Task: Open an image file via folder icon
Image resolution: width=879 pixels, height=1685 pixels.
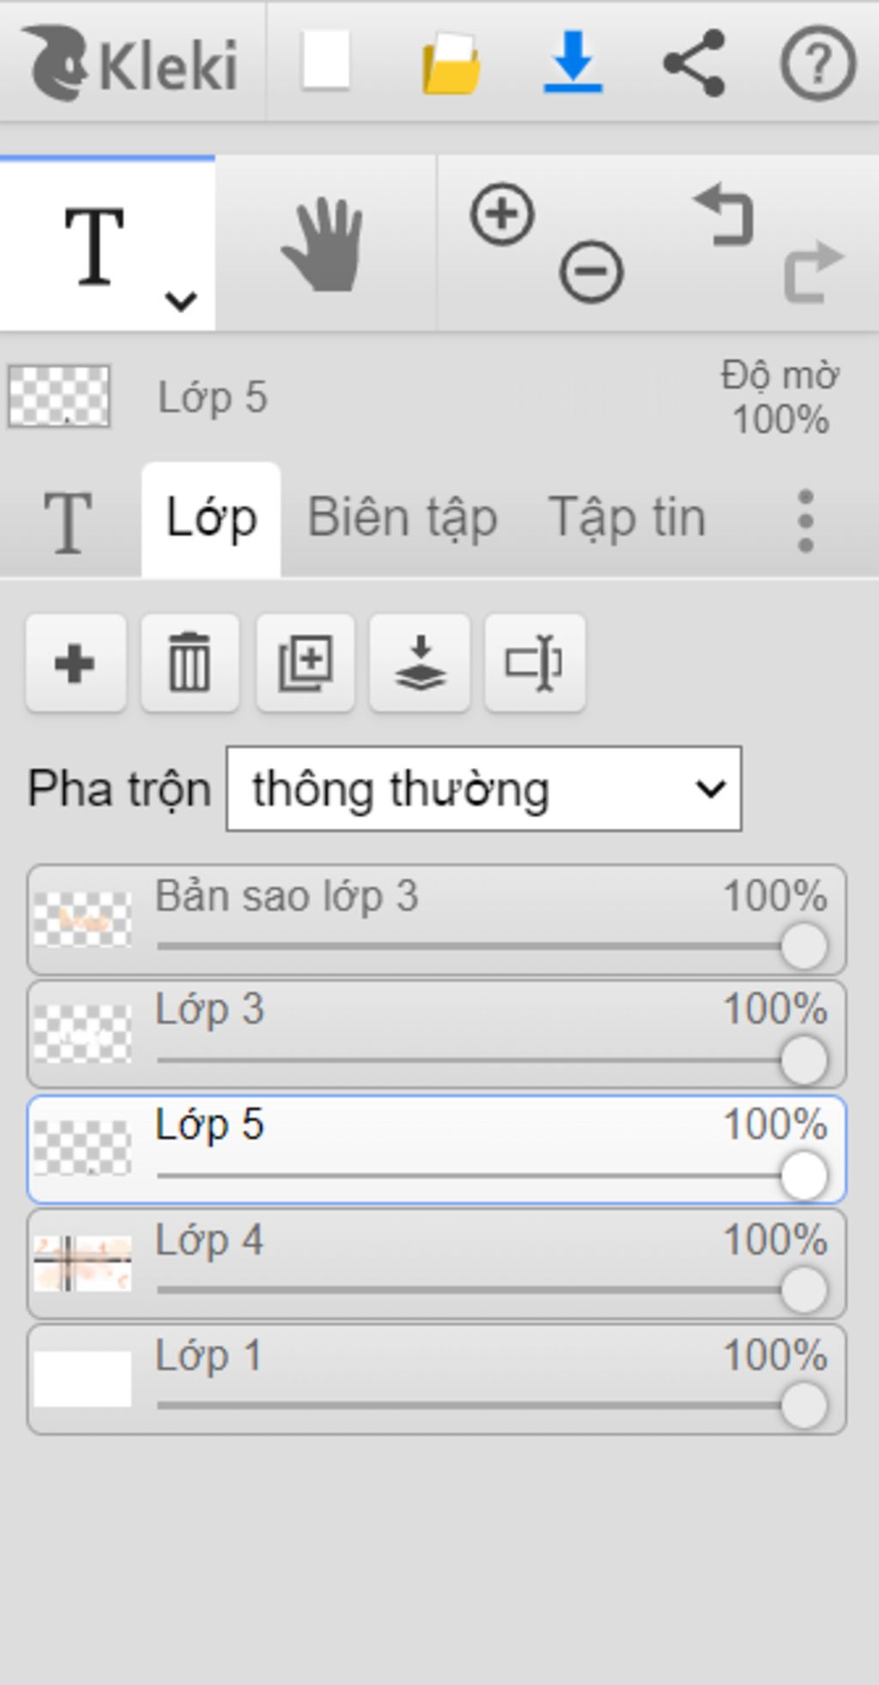Action: pos(451,63)
